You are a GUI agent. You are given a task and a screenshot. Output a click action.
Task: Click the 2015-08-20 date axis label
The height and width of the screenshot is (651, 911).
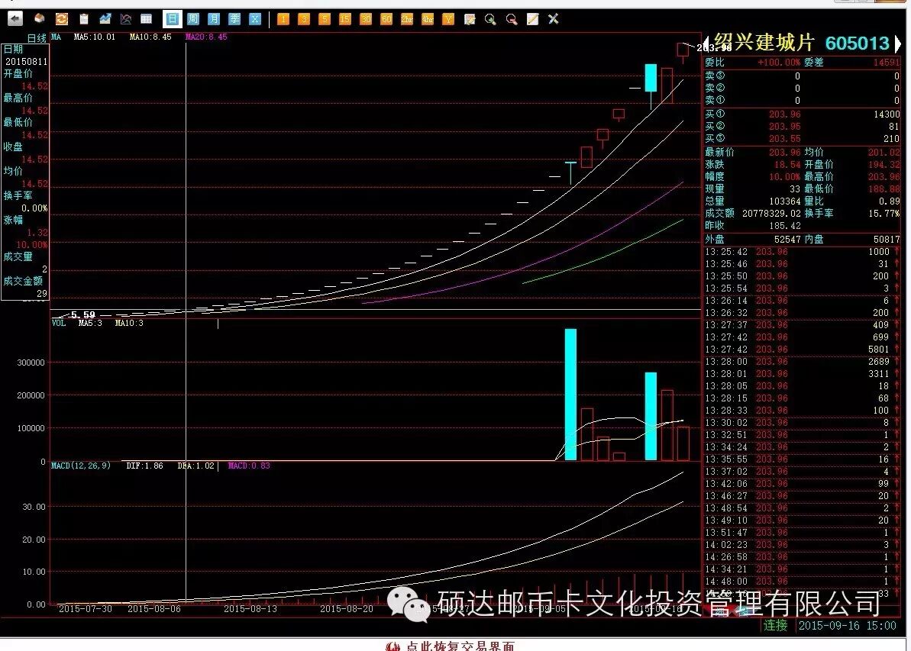[x=347, y=608]
